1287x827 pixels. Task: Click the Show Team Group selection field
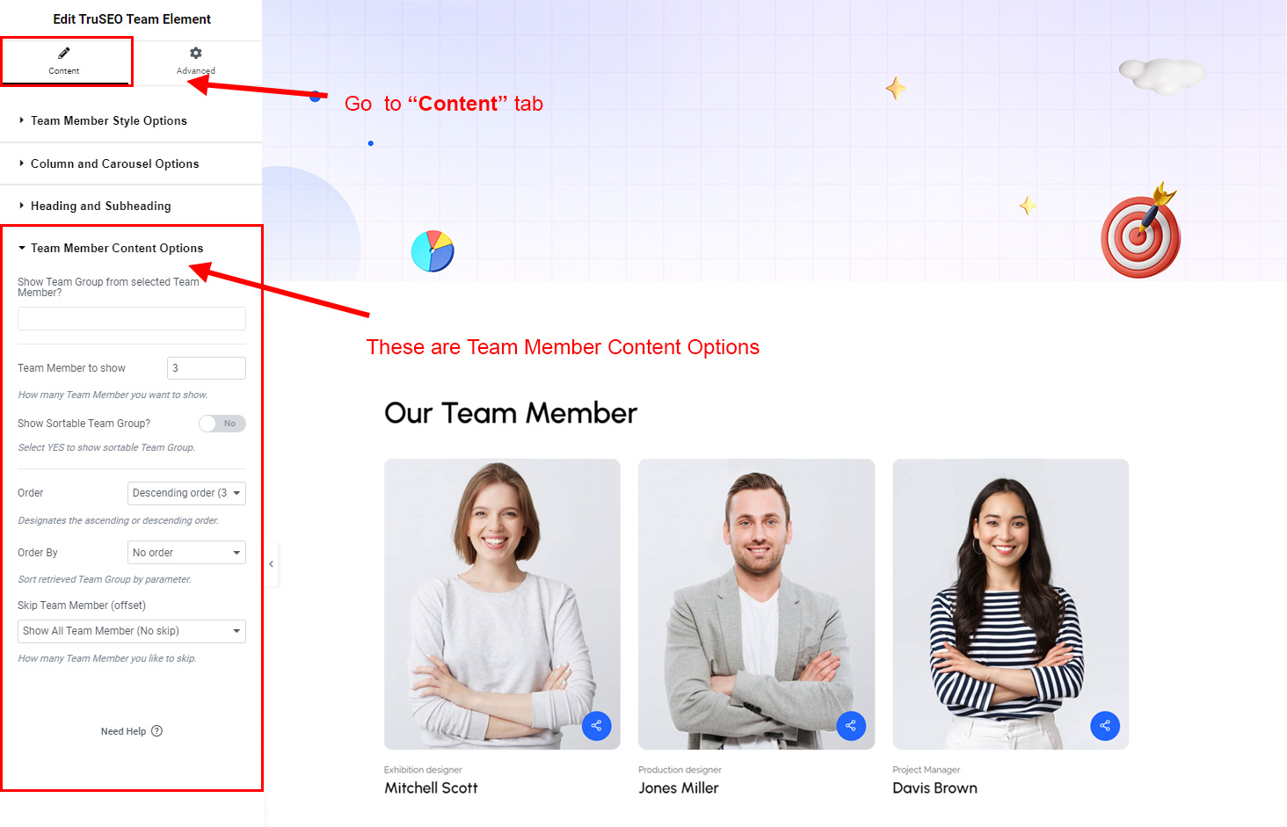coord(132,318)
